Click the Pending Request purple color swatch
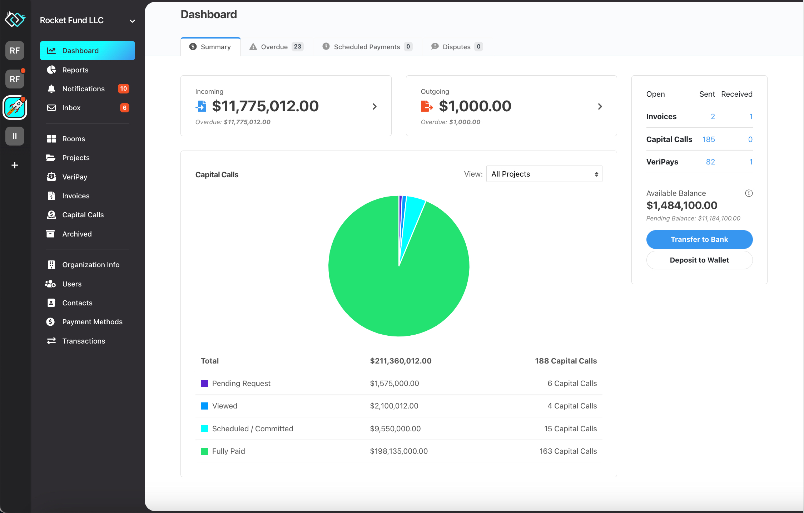 coord(204,383)
